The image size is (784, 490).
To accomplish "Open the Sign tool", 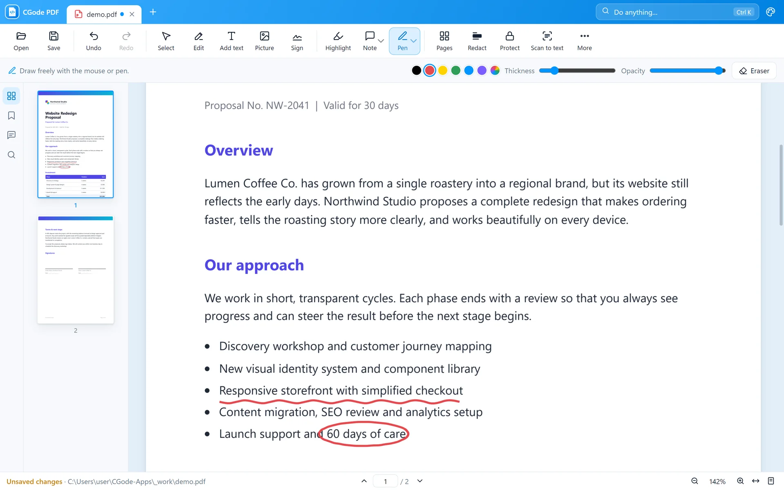I will pos(297,41).
